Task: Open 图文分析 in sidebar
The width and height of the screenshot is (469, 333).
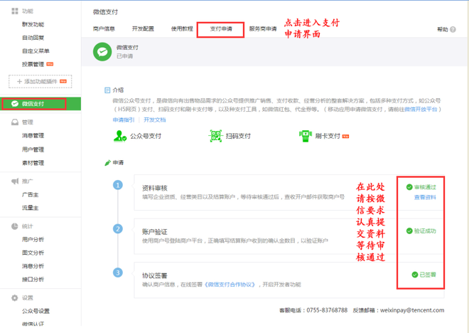Action: [33, 253]
